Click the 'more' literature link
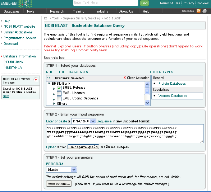 pyautogui.click(x=6, y=96)
